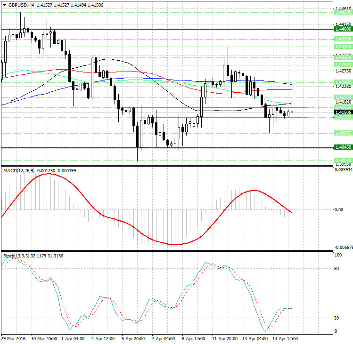Viewport: 353px width, 344px height.
Task: Click the dropdown triangle beside GBPUSD,H4
Action: (4, 5)
